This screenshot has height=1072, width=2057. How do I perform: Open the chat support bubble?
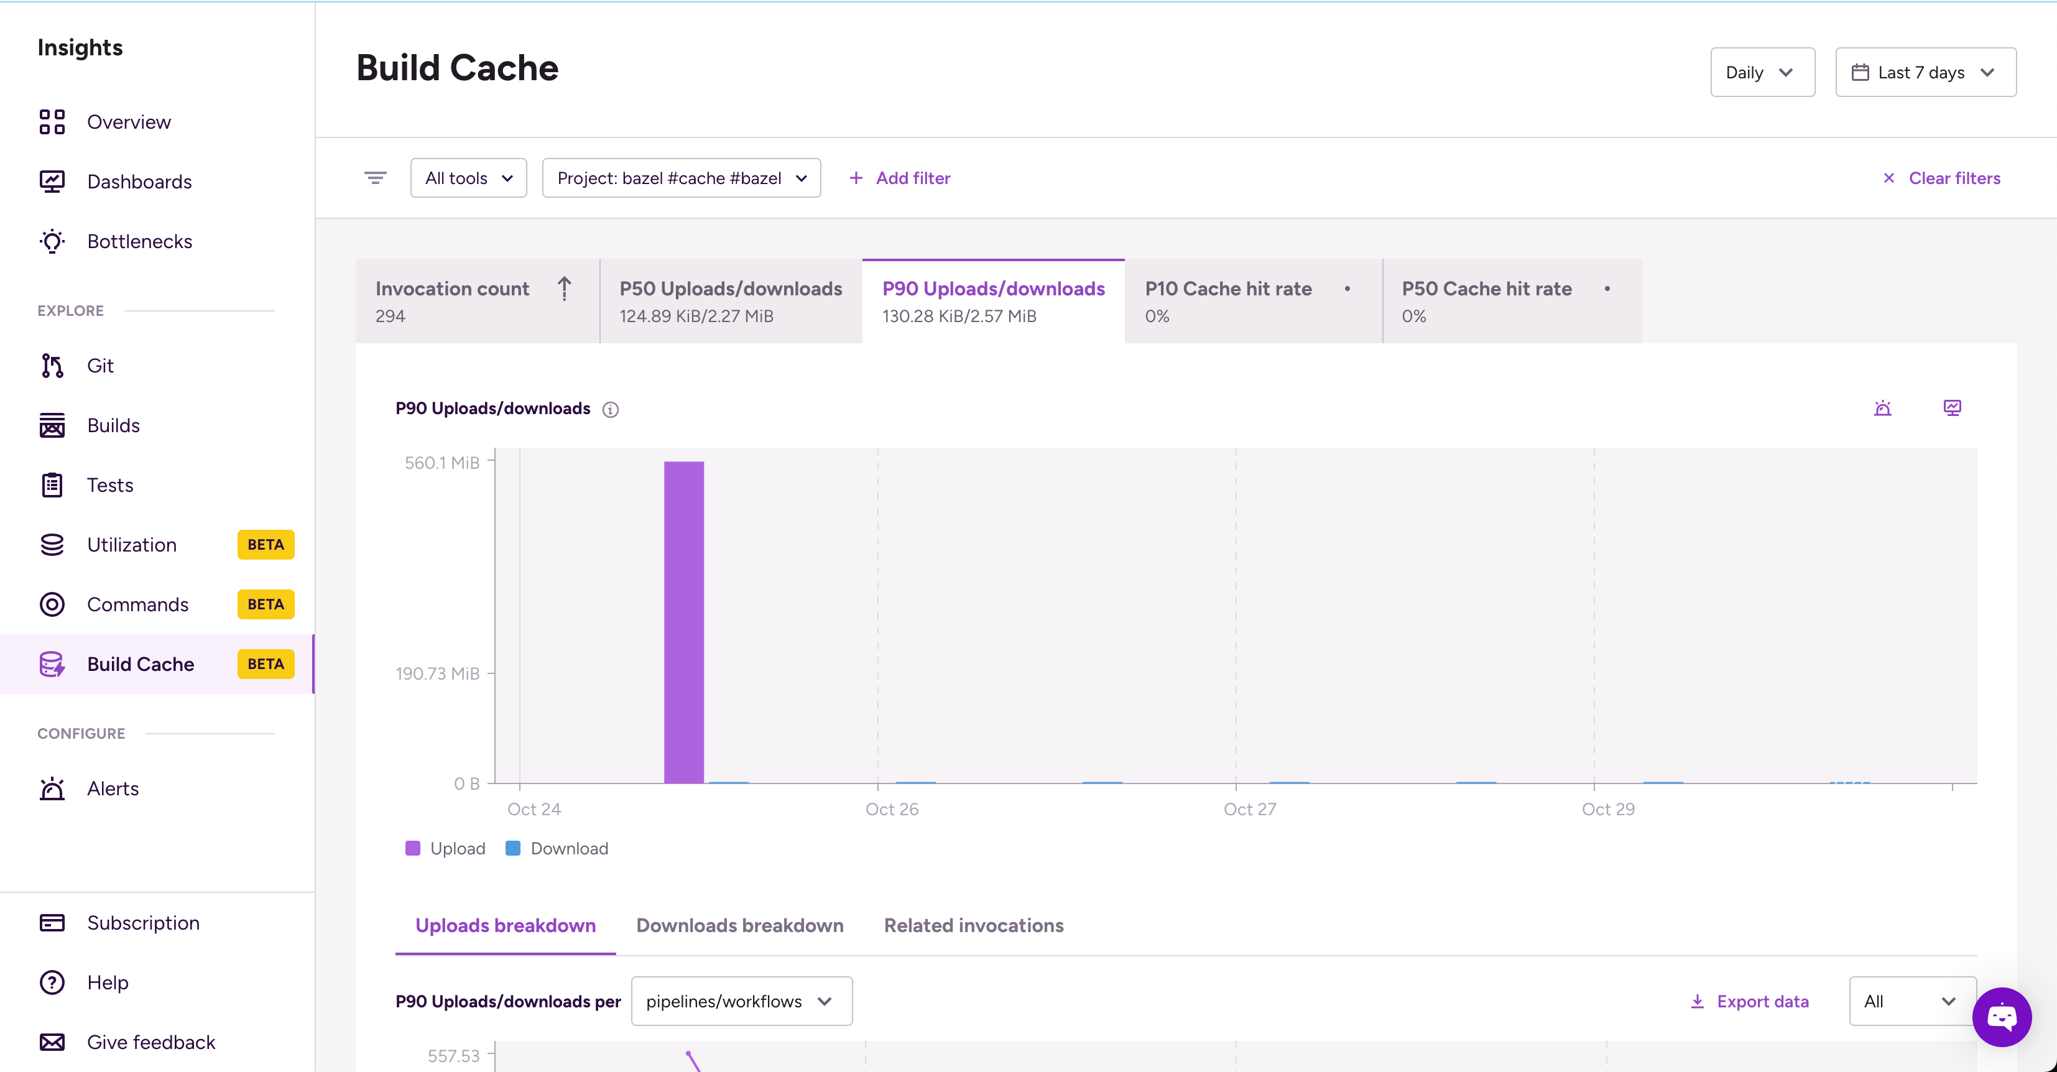click(x=2001, y=1016)
